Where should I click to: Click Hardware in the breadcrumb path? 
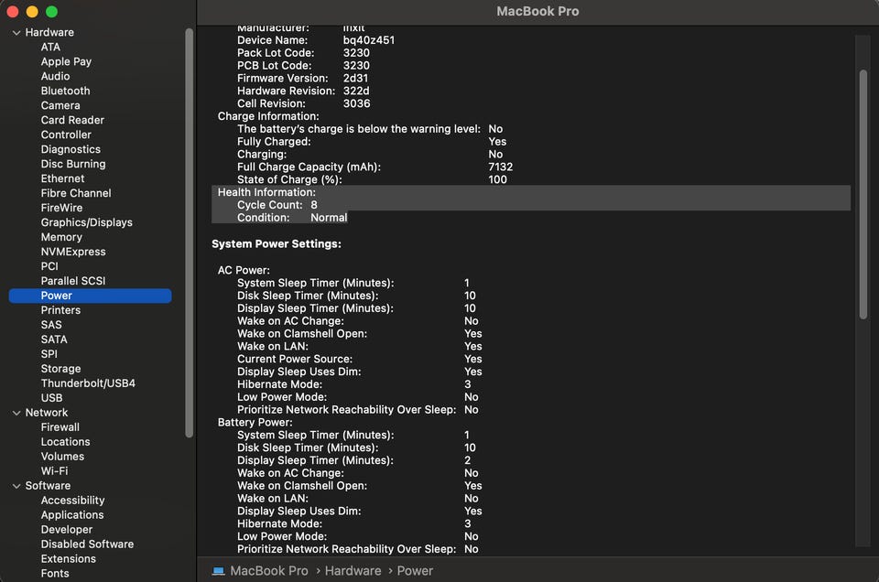pyautogui.click(x=353, y=571)
